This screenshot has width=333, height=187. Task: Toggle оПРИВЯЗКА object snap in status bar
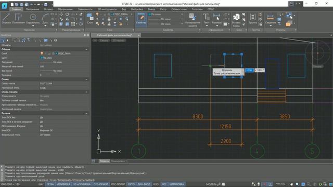pos(63,184)
